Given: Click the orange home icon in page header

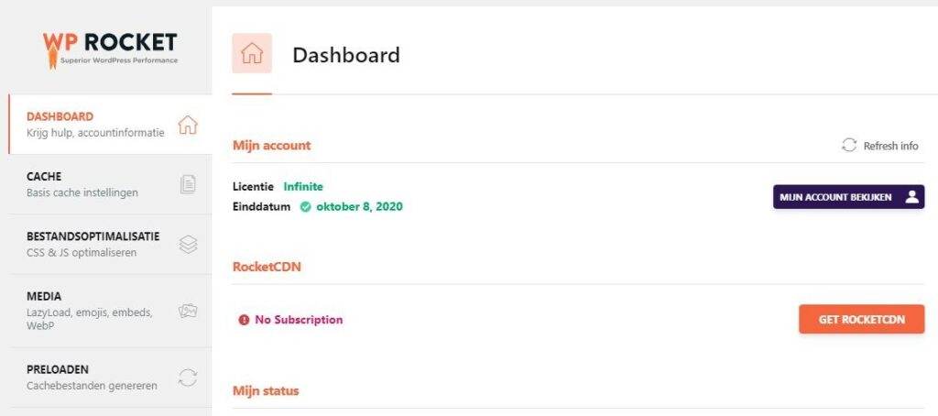Looking at the screenshot, I should [x=252, y=54].
